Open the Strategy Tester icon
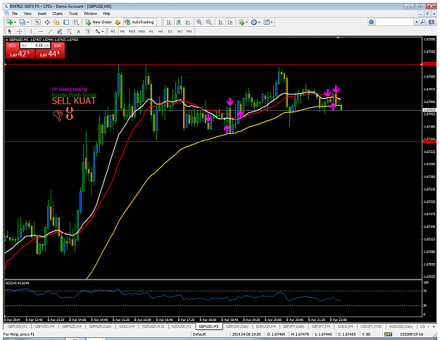Image resolution: width=440 pixels, height=340 pixels. pos(76,22)
